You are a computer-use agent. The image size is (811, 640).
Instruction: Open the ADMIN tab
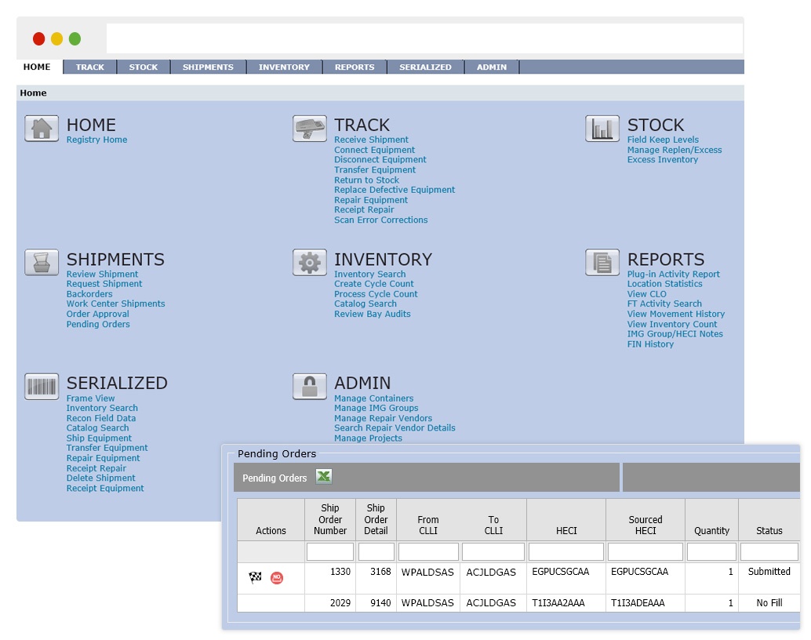point(491,67)
